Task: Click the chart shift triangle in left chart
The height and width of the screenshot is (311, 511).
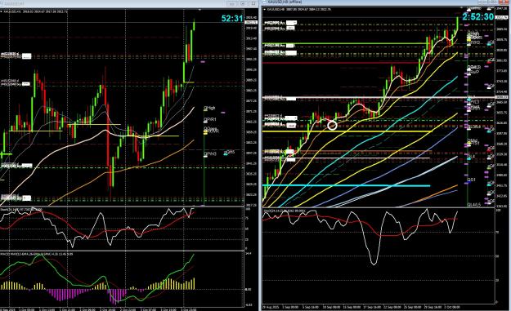Action: coord(199,10)
